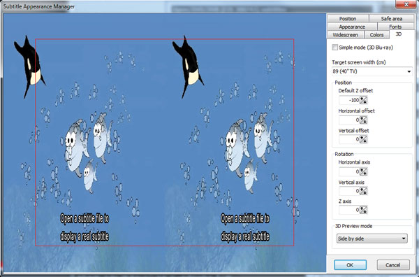
Task: Click the Cancel button
Action: 392,265
